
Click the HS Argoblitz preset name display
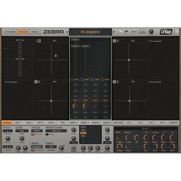(x=90, y=32)
